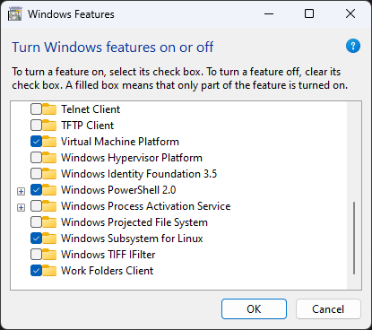Uncheck Windows Subsystem for Linux

pyautogui.click(x=36, y=239)
